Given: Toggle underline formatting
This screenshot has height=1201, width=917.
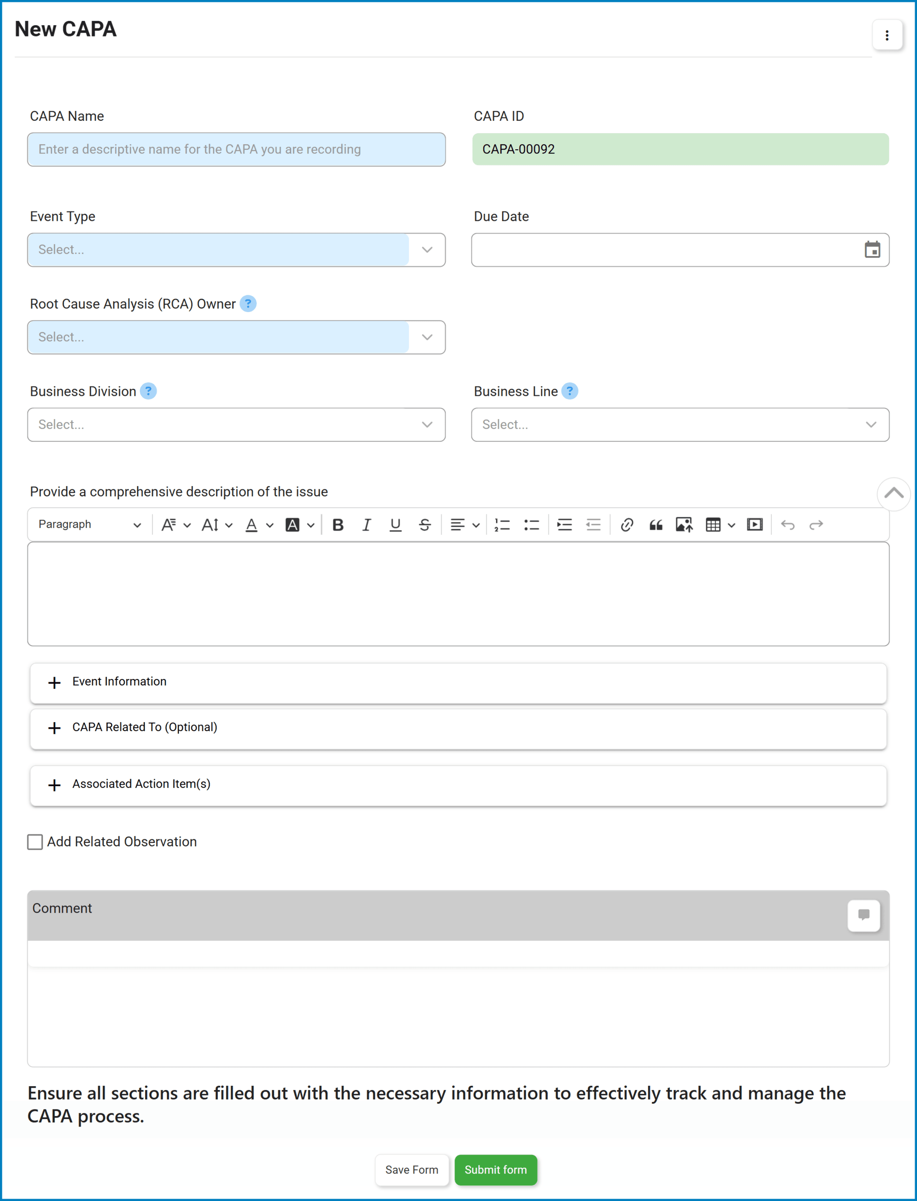Looking at the screenshot, I should (396, 524).
